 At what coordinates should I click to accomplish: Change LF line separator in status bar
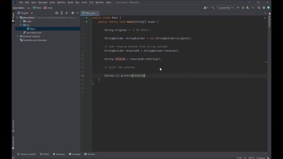(245, 158)
